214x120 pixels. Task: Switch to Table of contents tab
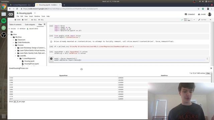(x=15, y=24)
